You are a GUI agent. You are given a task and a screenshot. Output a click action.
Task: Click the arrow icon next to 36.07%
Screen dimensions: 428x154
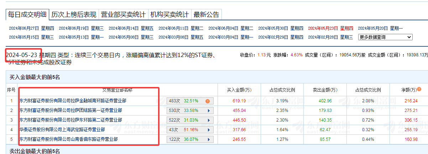pos(209,139)
